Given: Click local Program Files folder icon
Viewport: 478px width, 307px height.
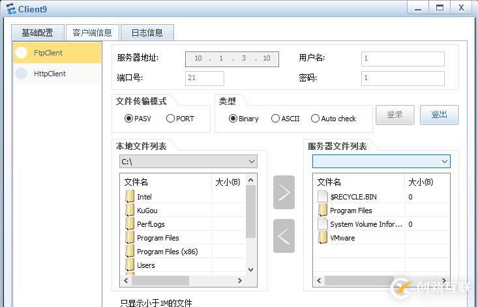Looking at the screenshot, I should [130, 237].
